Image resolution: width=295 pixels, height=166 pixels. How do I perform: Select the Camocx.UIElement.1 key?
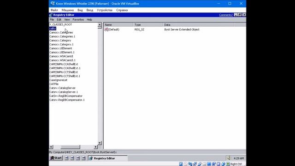pos(62,52)
